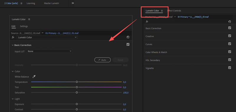Open source clip dropdown in left panel
The height and width of the screenshot is (112, 236).
pyautogui.click(x=42, y=33)
